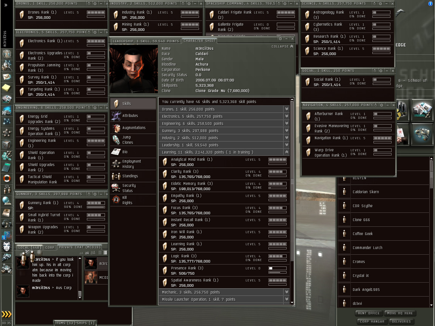The width and height of the screenshot is (435, 326).
Task: Click Gunnery 98% done progress bar
Action: 96,207
